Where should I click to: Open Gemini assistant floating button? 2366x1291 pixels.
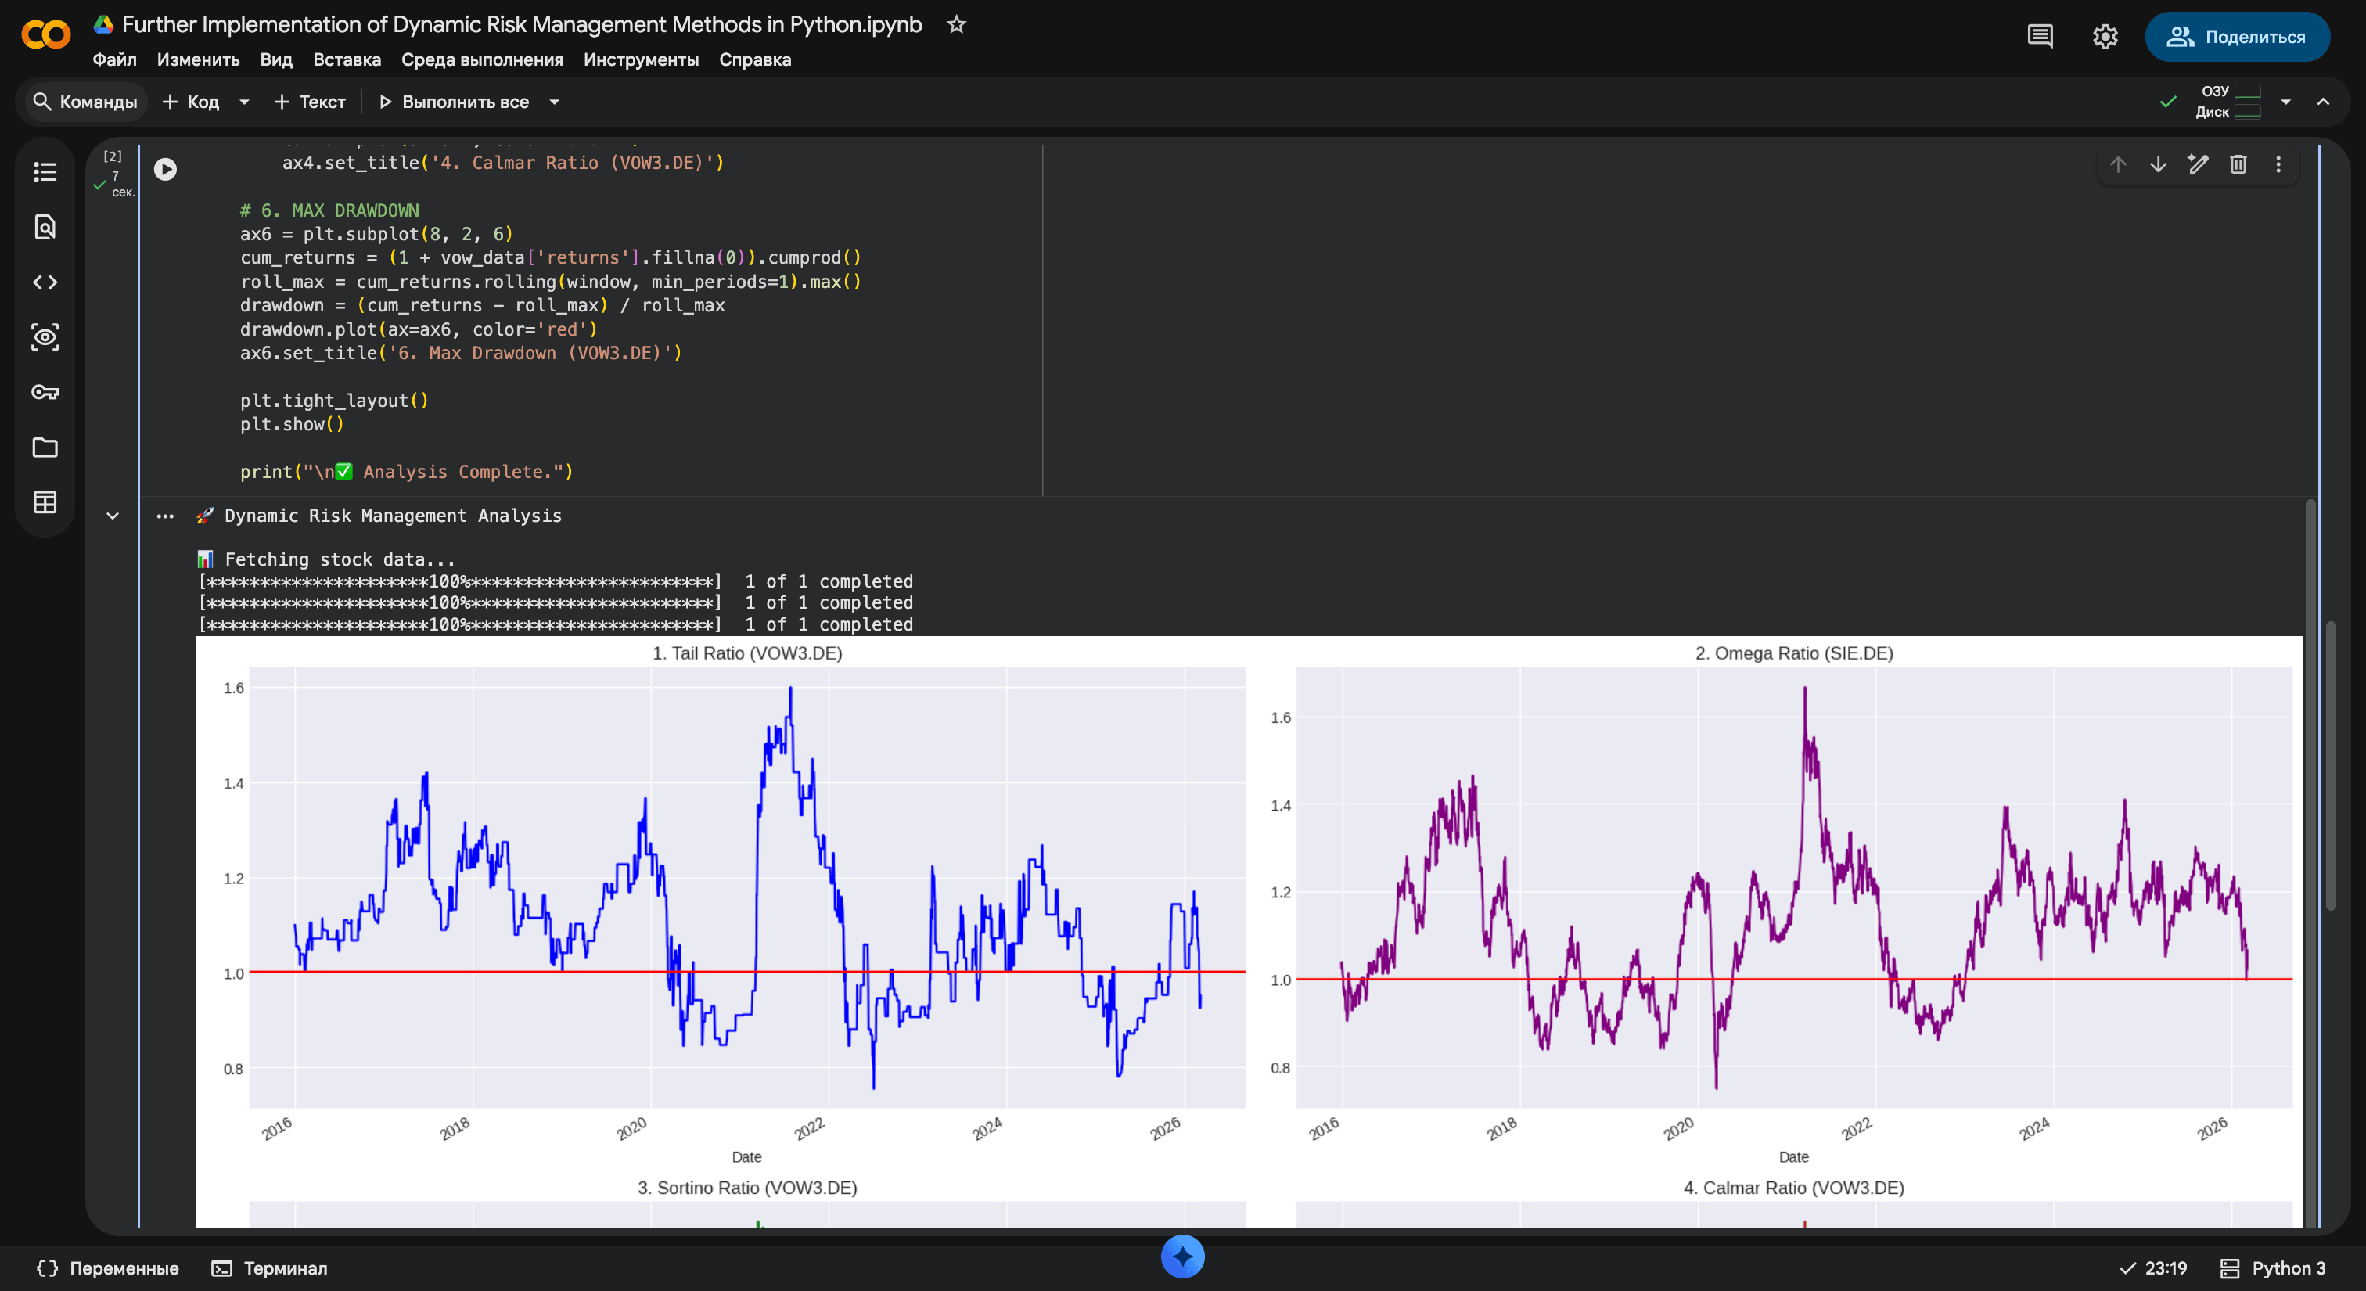point(1182,1256)
